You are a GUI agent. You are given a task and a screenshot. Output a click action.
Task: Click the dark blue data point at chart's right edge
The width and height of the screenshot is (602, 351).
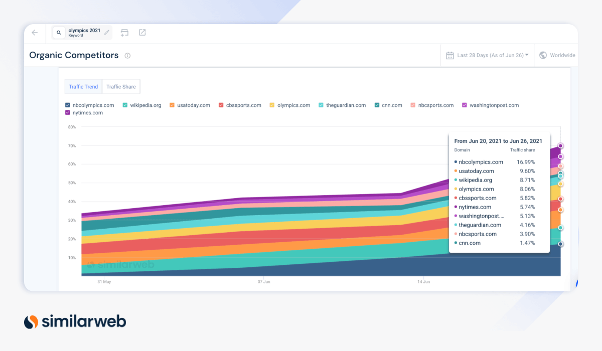561,244
